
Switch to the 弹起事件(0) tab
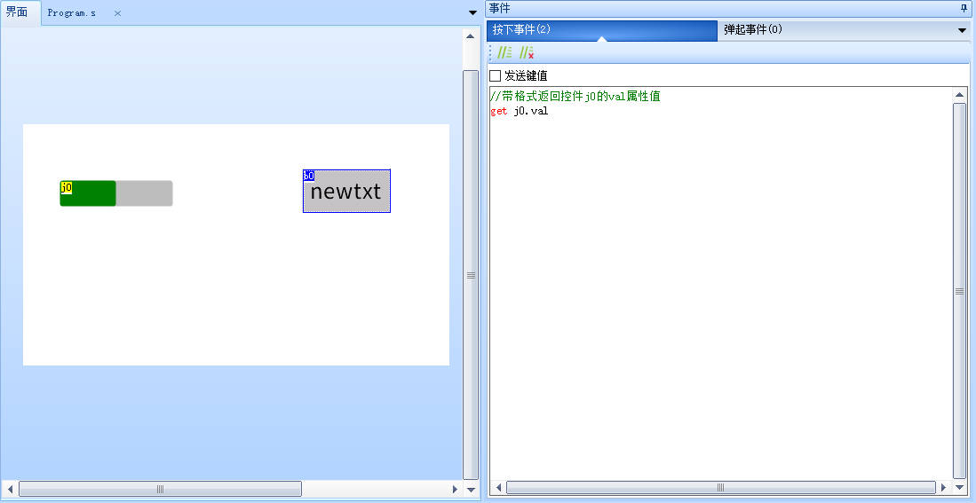point(752,29)
